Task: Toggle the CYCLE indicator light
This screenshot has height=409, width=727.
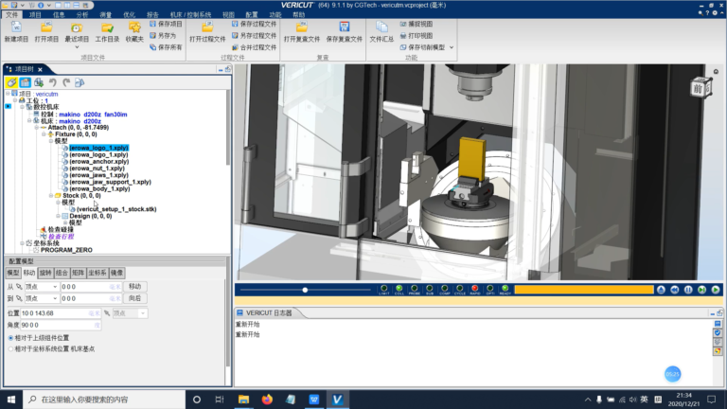Action: coord(459,290)
